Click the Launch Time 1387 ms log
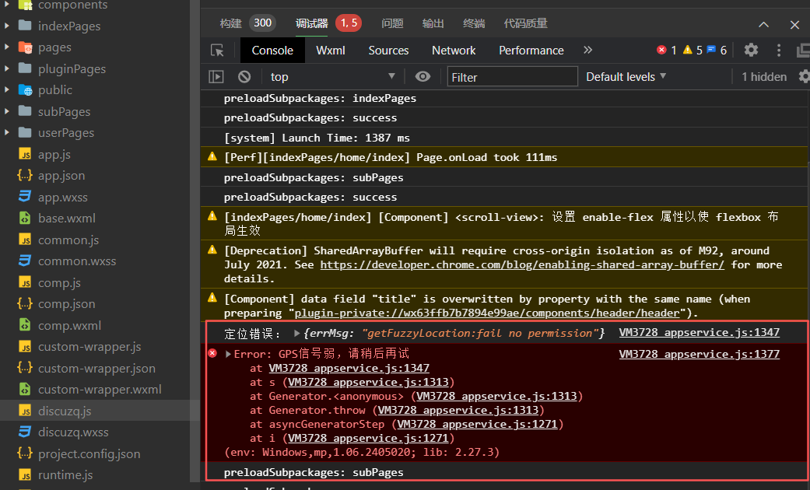The image size is (810, 490). [317, 138]
